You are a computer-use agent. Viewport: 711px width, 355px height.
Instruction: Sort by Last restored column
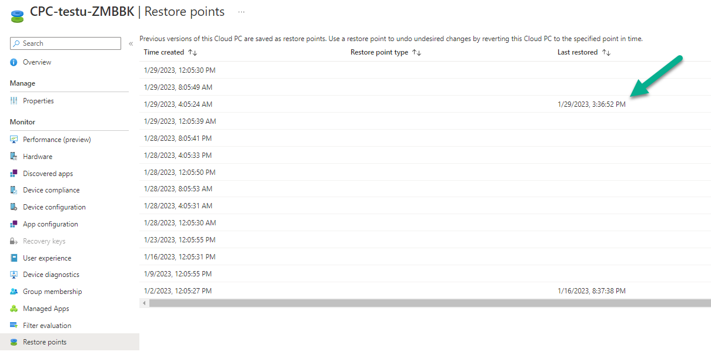(584, 52)
